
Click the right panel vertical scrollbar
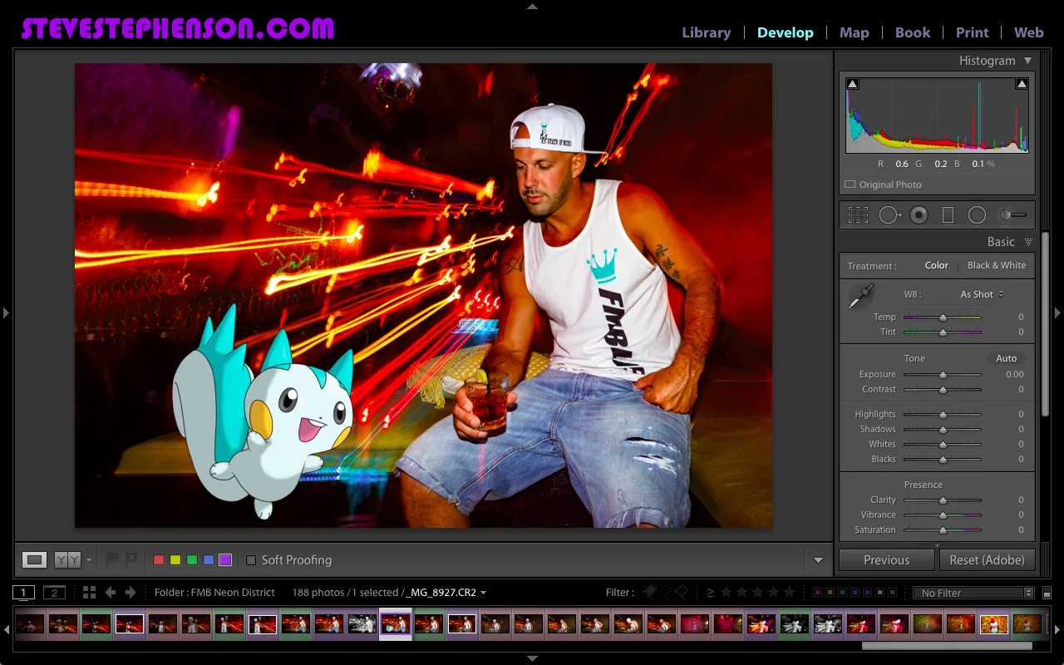click(x=1045, y=324)
